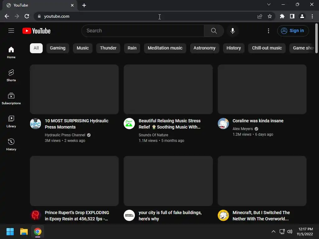Open the Coraline video thumbnail
The width and height of the screenshot is (319, 239).
(x=262, y=89)
